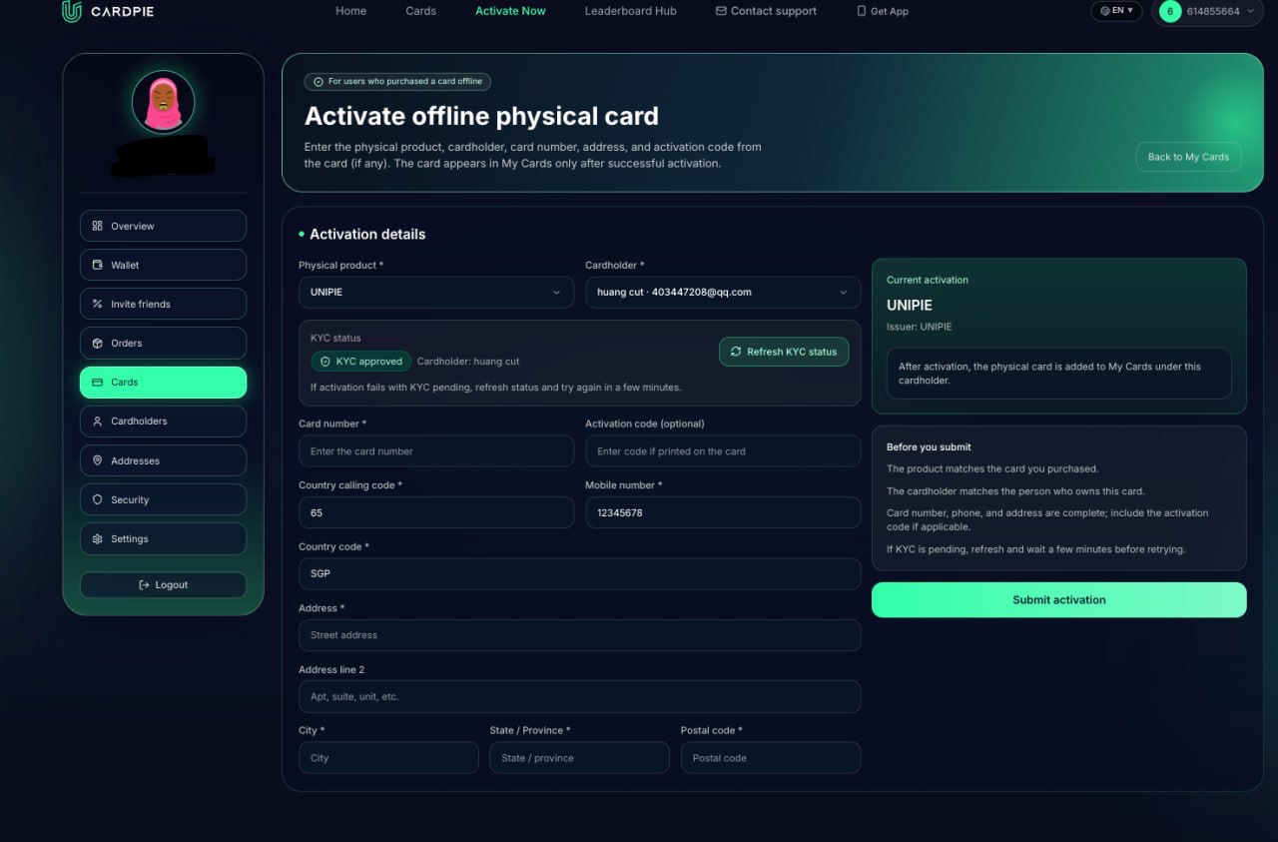Click the offline card purchase notice tag
The width and height of the screenshot is (1278, 842).
point(397,82)
